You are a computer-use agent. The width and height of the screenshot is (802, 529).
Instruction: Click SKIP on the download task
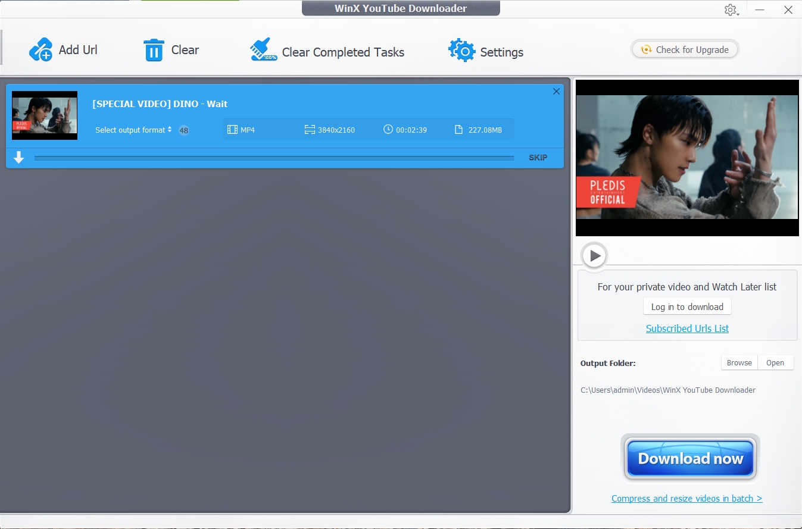tap(538, 158)
